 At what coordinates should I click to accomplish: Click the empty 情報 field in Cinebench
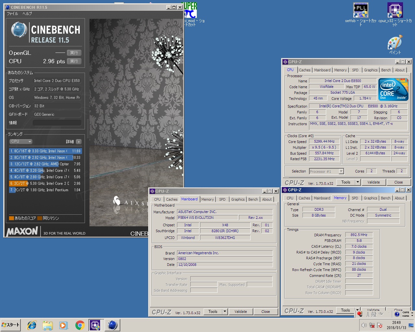point(57,123)
